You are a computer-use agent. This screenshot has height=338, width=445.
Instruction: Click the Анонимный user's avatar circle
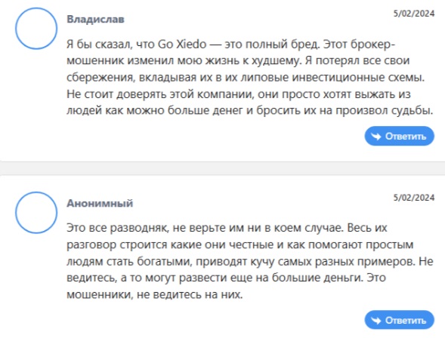coord(36,213)
